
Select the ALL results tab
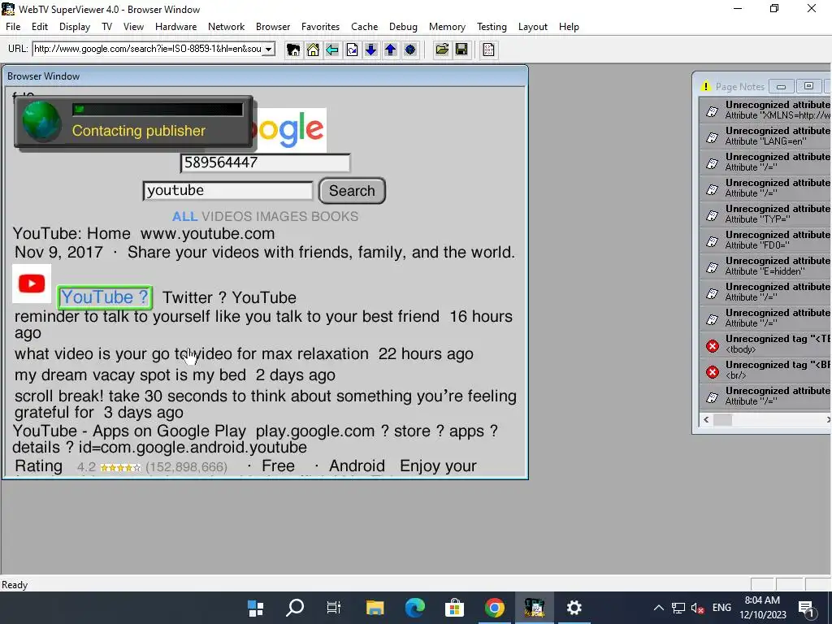pyautogui.click(x=184, y=216)
